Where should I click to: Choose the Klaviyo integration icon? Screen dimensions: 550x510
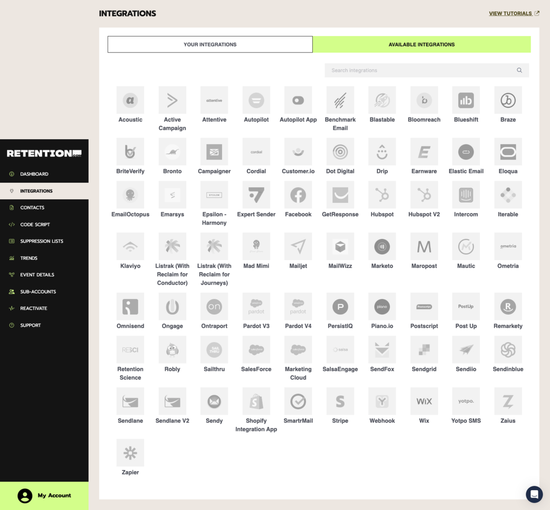pyautogui.click(x=130, y=247)
